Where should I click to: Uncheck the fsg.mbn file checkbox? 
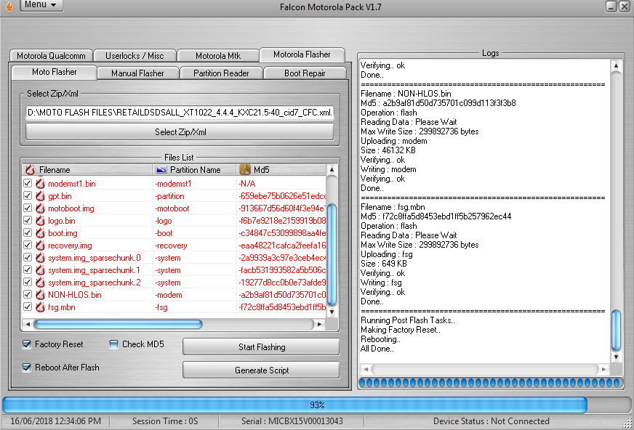click(x=28, y=307)
